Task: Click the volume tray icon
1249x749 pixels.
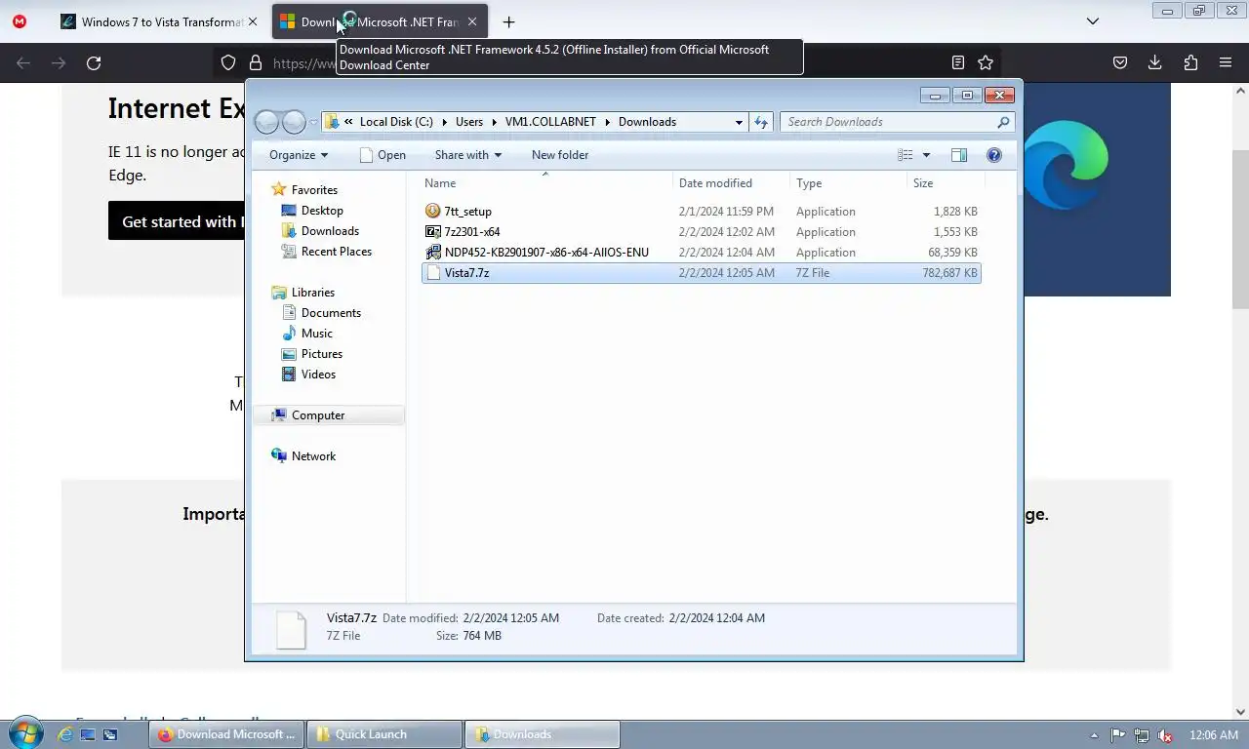Action: [x=1165, y=735]
